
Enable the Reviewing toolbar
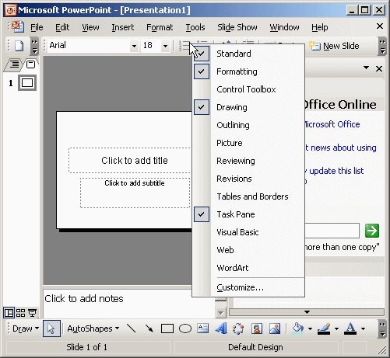click(x=248, y=161)
